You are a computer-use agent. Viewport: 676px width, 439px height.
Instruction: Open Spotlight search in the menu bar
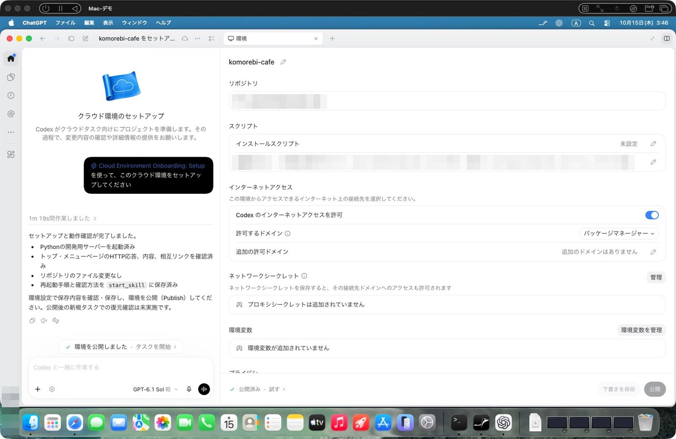coord(591,23)
